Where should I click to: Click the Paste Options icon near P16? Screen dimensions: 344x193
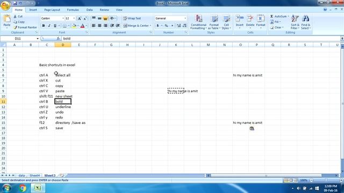pyautogui.click(x=252, y=129)
